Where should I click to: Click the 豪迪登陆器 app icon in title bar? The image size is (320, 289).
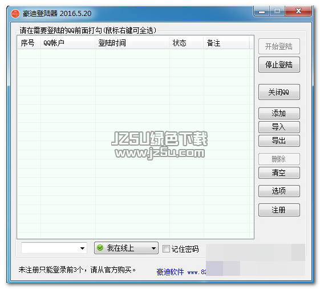(x=15, y=14)
